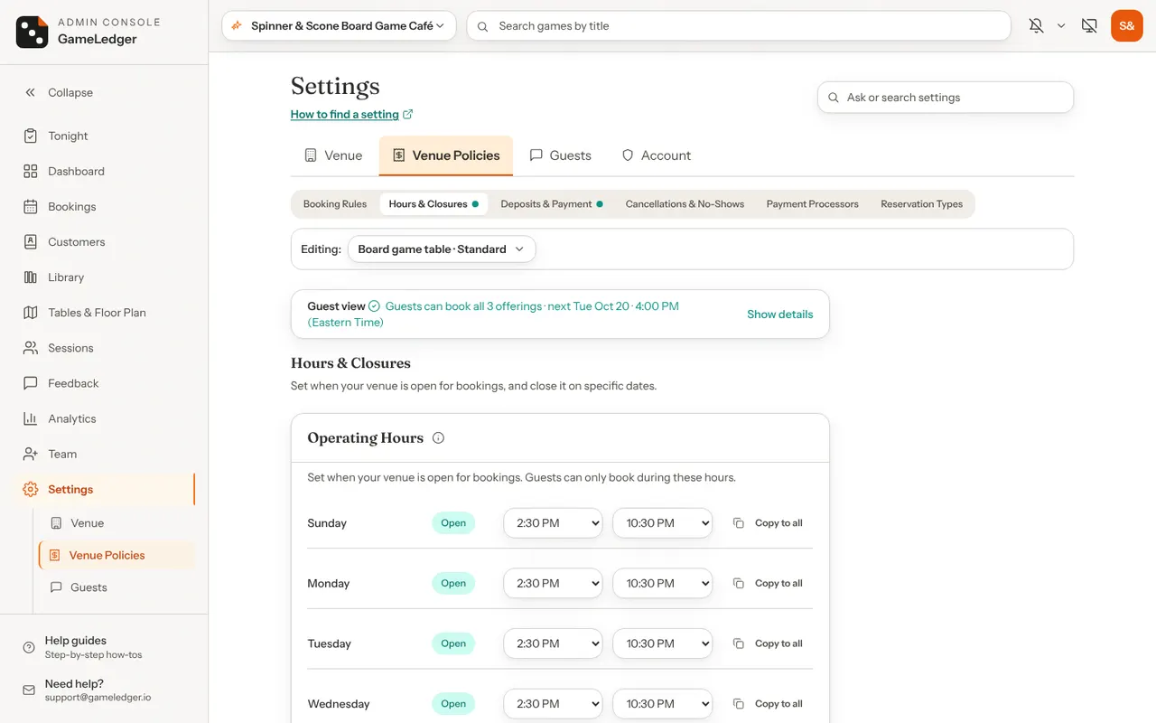Open Tonight via its clipboard icon
The width and height of the screenshot is (1156, 723).
click(31, 136)
